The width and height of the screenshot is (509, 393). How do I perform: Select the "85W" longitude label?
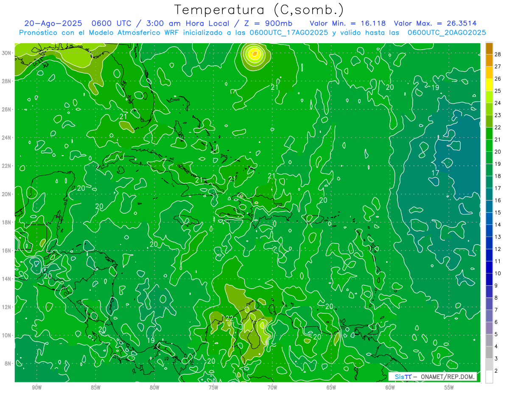click(x=96, y=387)
